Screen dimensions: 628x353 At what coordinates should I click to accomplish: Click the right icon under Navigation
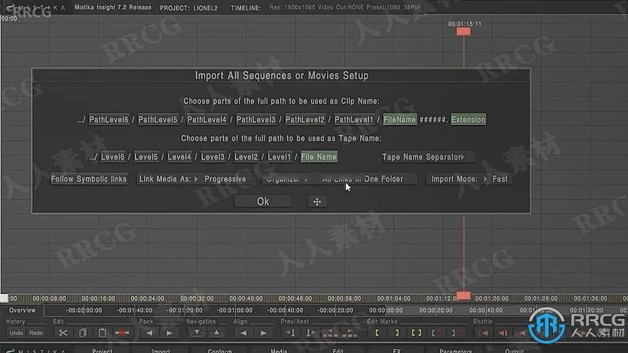[x=216, y=333]
